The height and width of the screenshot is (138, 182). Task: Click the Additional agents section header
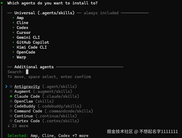pos(34,67)
